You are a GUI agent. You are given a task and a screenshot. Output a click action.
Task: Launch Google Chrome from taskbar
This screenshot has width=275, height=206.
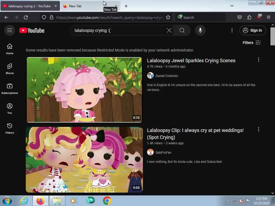tap(107, 201)
